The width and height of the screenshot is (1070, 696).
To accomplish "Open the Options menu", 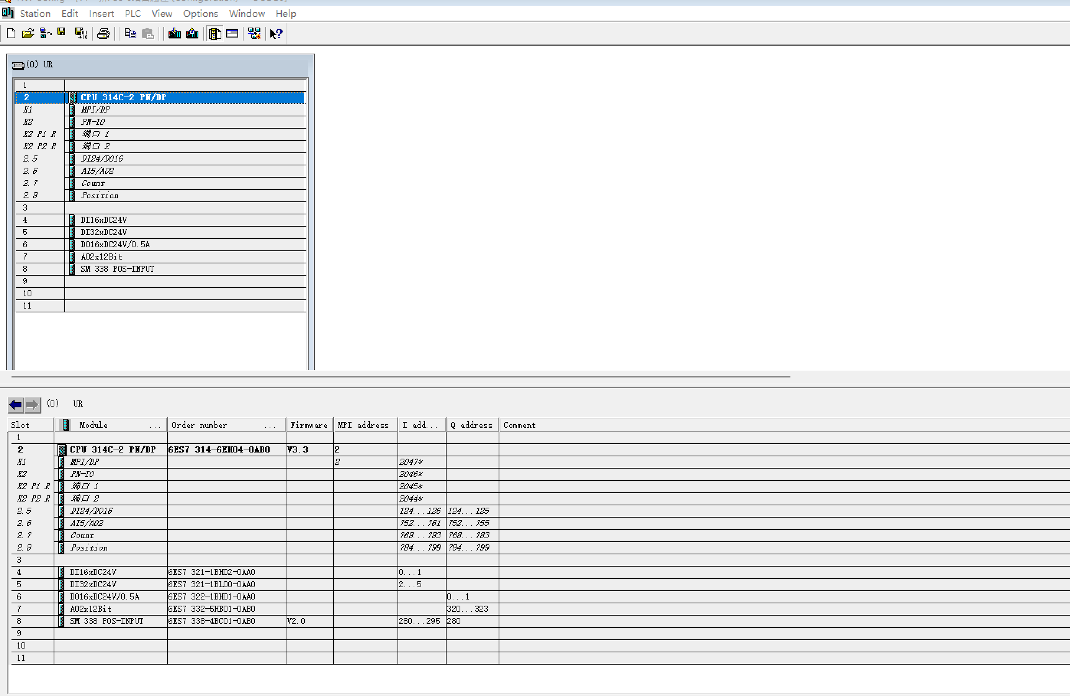I will (200, 13).
